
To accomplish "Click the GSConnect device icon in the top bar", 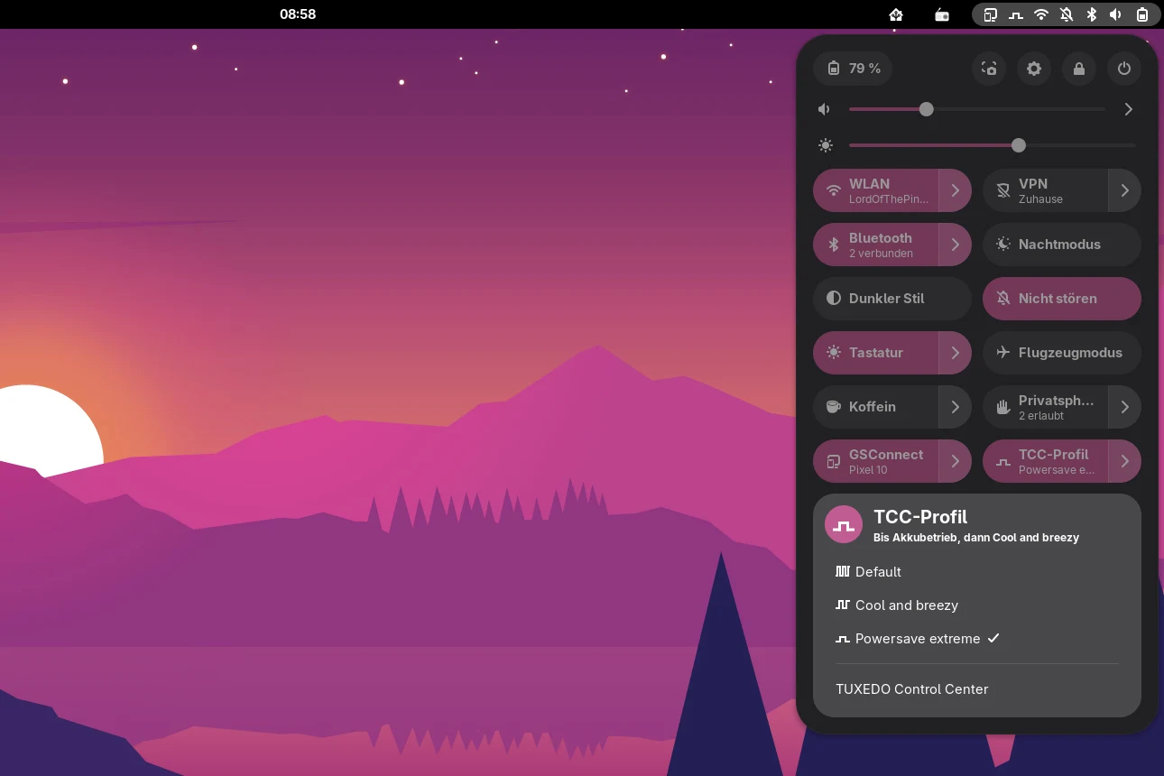I will coord(991,14).
